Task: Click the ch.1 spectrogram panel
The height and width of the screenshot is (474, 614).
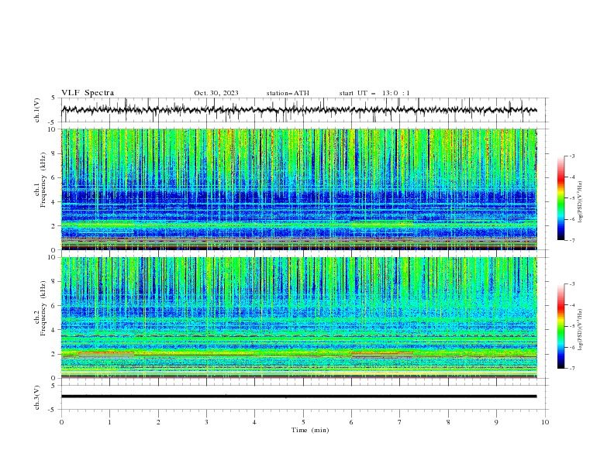Action: click(299, 189)
